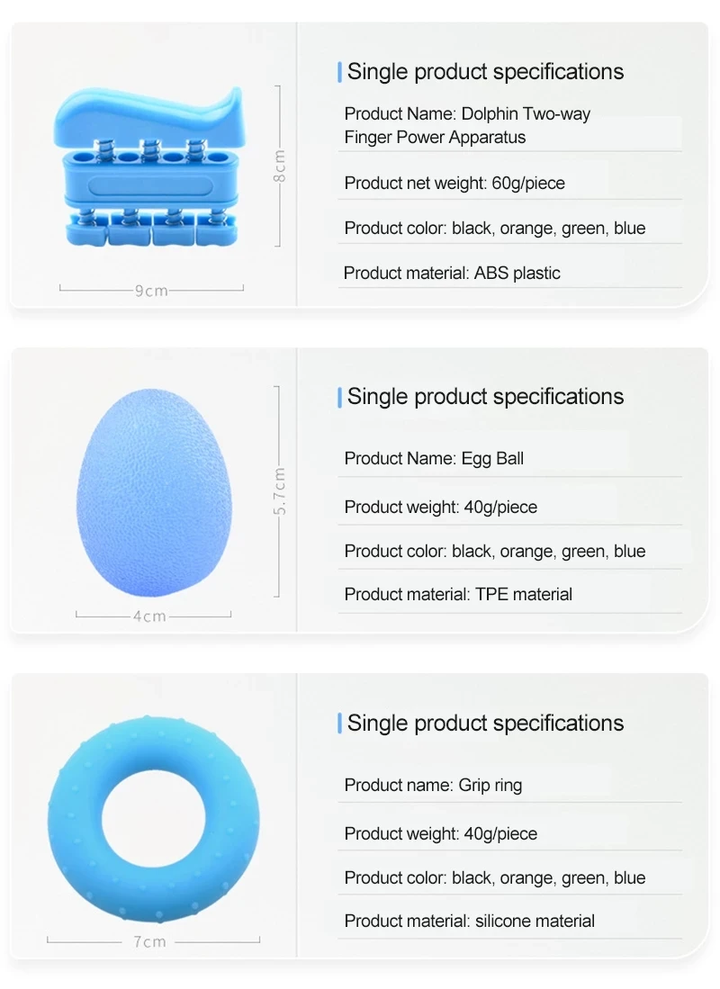
Task: Click Product net weight: 60g/piece line
Action: (454, 184)
